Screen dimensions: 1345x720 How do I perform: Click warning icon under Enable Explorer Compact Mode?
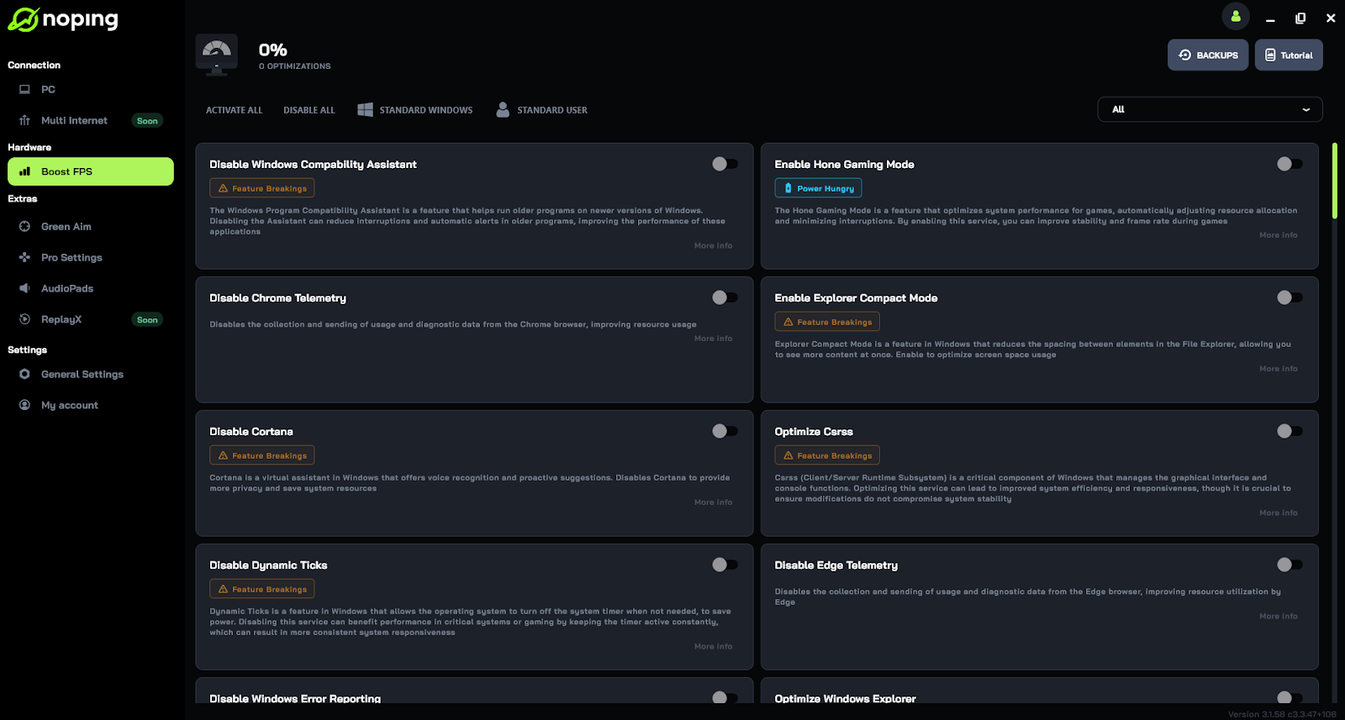[x=788, y=322]
